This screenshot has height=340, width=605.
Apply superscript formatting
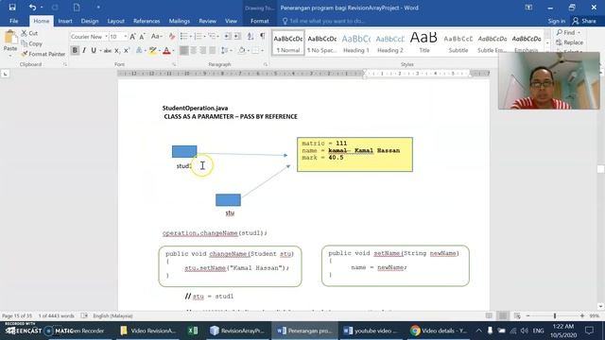click(x=126, y=50)
